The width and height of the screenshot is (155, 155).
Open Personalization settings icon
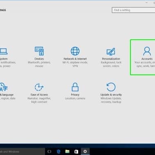(x=111, y=52)
